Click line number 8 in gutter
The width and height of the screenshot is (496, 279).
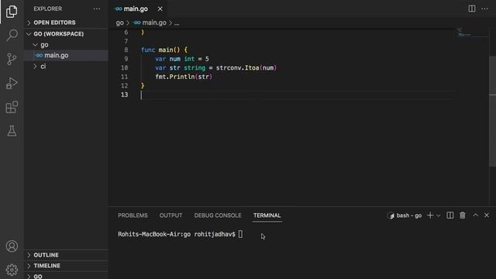(x=126, y=50)
